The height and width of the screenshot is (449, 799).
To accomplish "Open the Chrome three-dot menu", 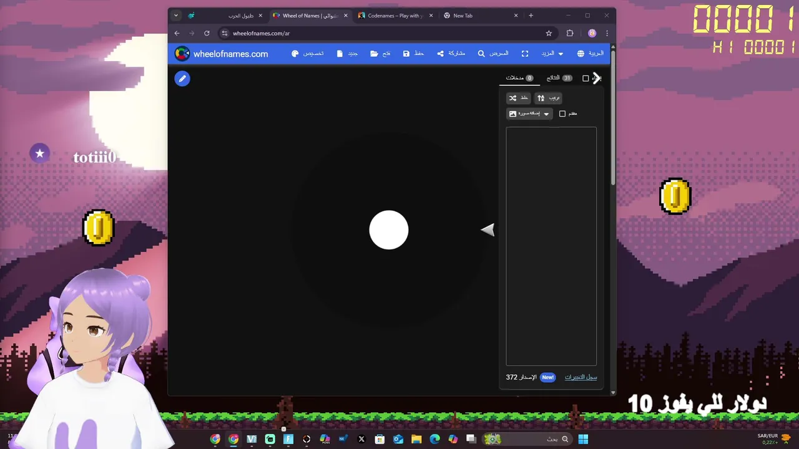I will point(607,33).
